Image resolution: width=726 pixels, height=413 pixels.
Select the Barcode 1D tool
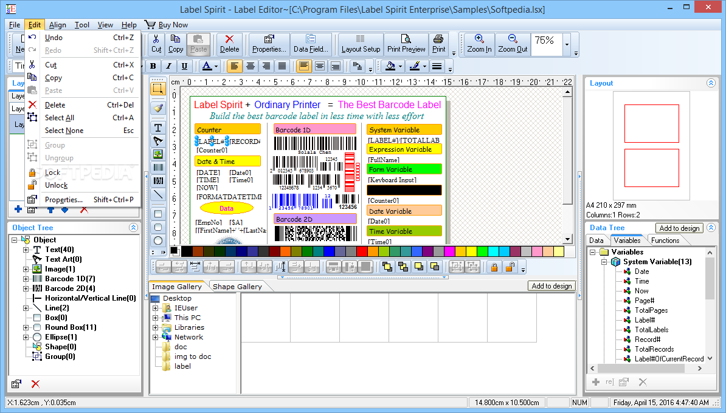click(x=158, y=168)
